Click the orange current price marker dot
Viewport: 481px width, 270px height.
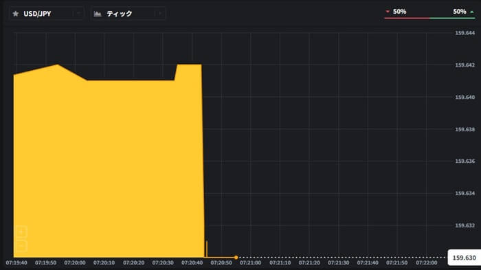click(x=236, y=258)
